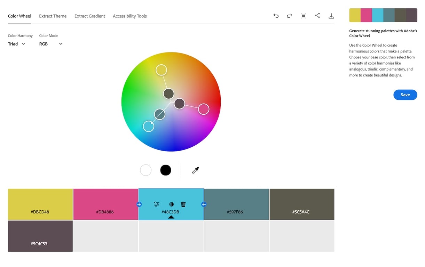
Task: Open color adjustment sliders on the active swatch
Action: 156,204
